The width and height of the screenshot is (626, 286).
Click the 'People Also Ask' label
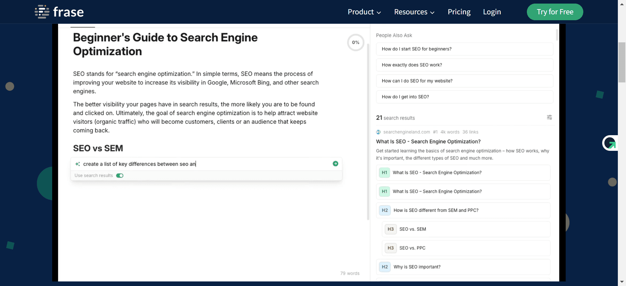click(x=394, y=35)
